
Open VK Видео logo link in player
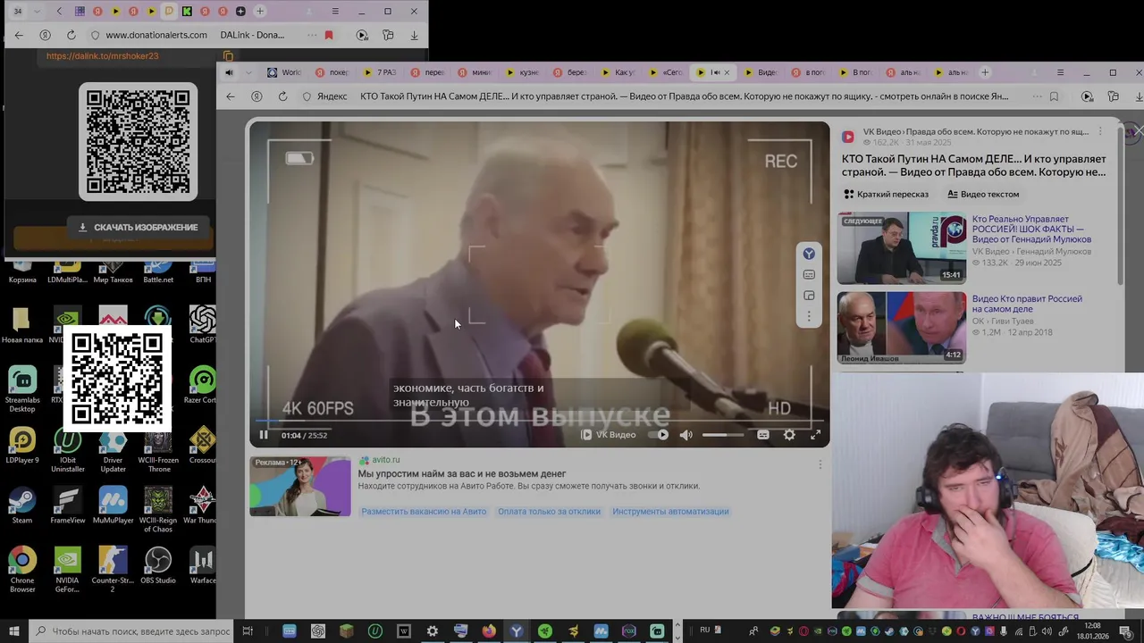tap(609, 435)
